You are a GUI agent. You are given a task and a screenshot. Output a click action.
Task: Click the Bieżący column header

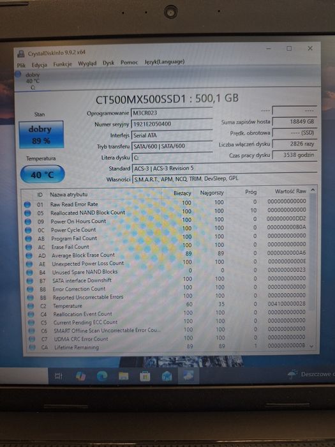pyautogui.click(x=182, y=193)
